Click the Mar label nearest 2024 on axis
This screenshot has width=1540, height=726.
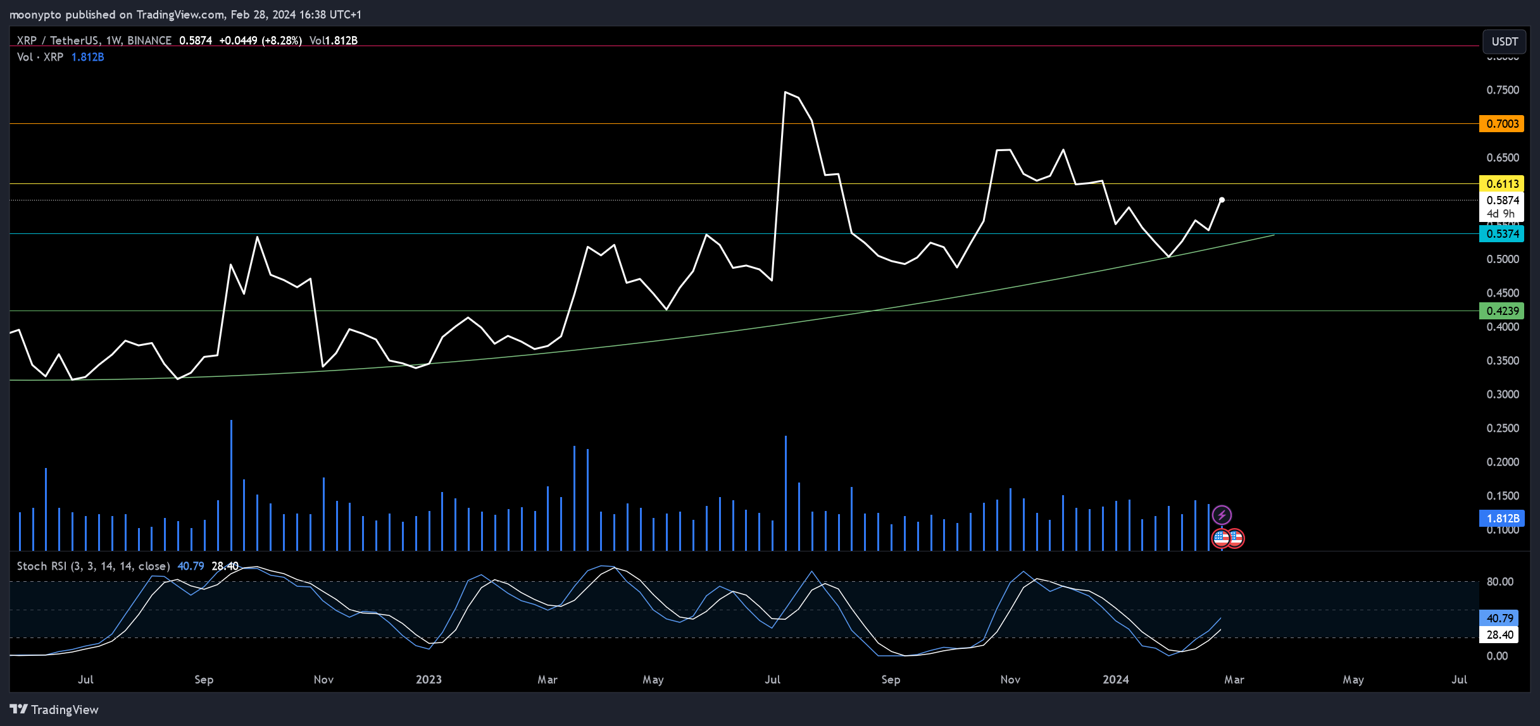point(1234,679)
